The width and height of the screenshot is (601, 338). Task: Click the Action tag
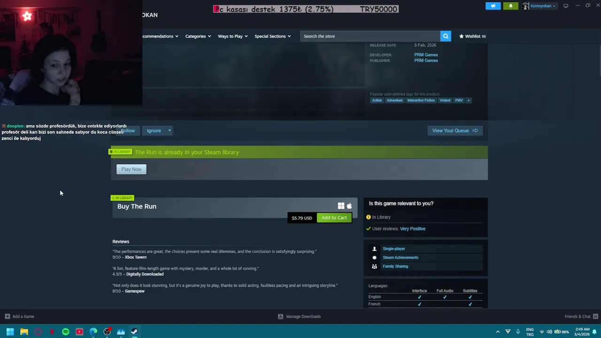pyautogui.click(x=377, y=100)
